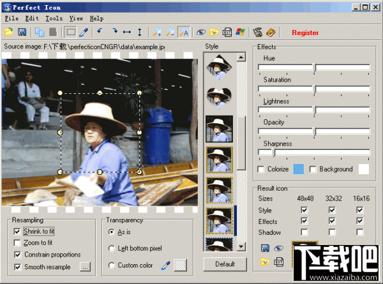Enable Zoom to fit checkbox
This screenshot has height=284, width=383.
pos(17,243)
